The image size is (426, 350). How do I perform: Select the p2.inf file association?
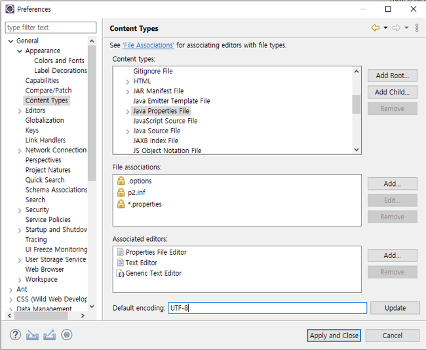click(x=136, y=192)
